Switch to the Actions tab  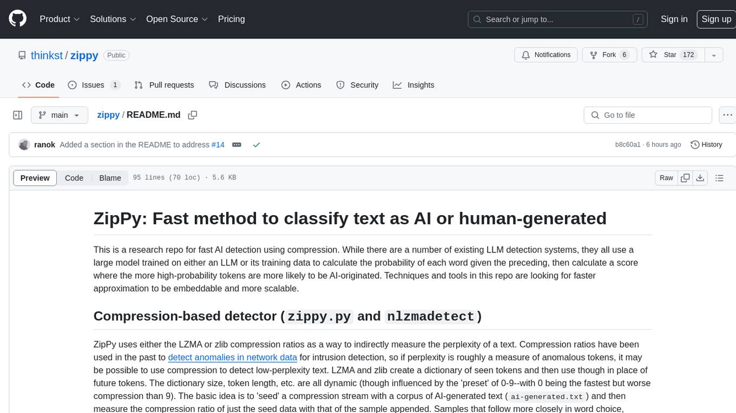coord(301,85)
